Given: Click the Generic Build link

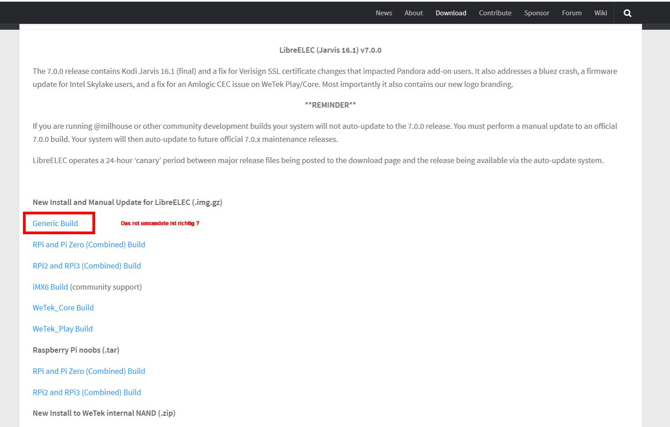Looking at the screenshot, I should click(55, 223).
